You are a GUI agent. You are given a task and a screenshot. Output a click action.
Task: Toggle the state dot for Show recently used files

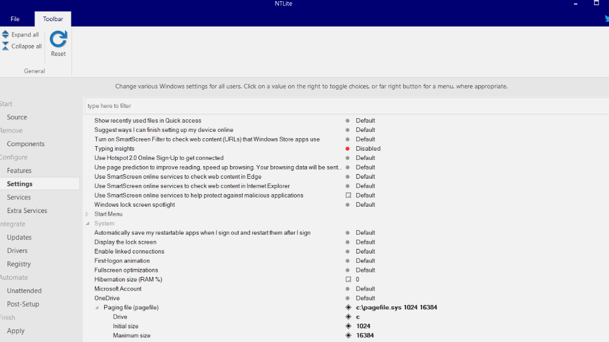[348, 120]
